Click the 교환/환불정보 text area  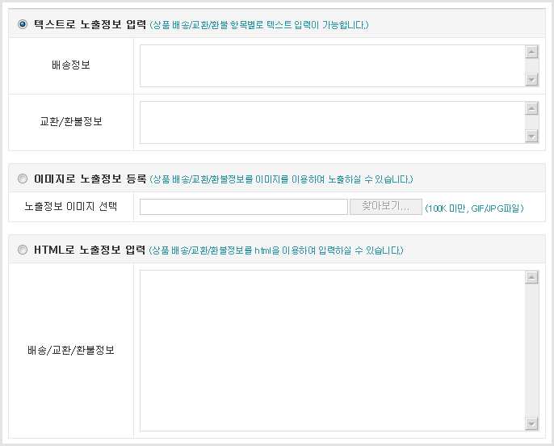331,122
